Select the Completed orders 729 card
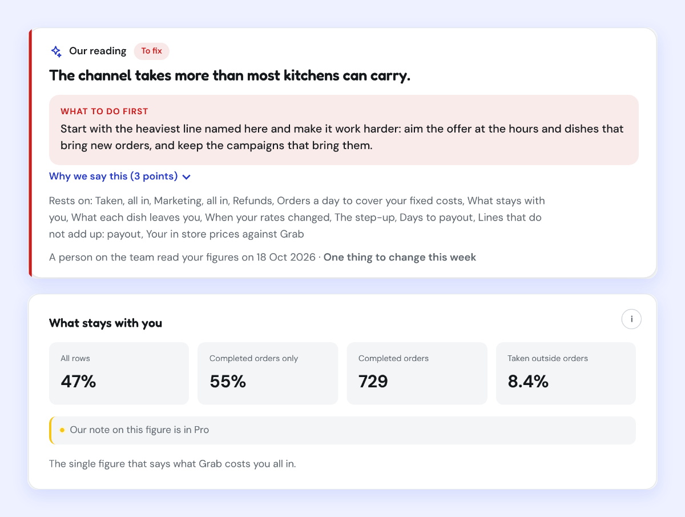 (x=417, y=374)
